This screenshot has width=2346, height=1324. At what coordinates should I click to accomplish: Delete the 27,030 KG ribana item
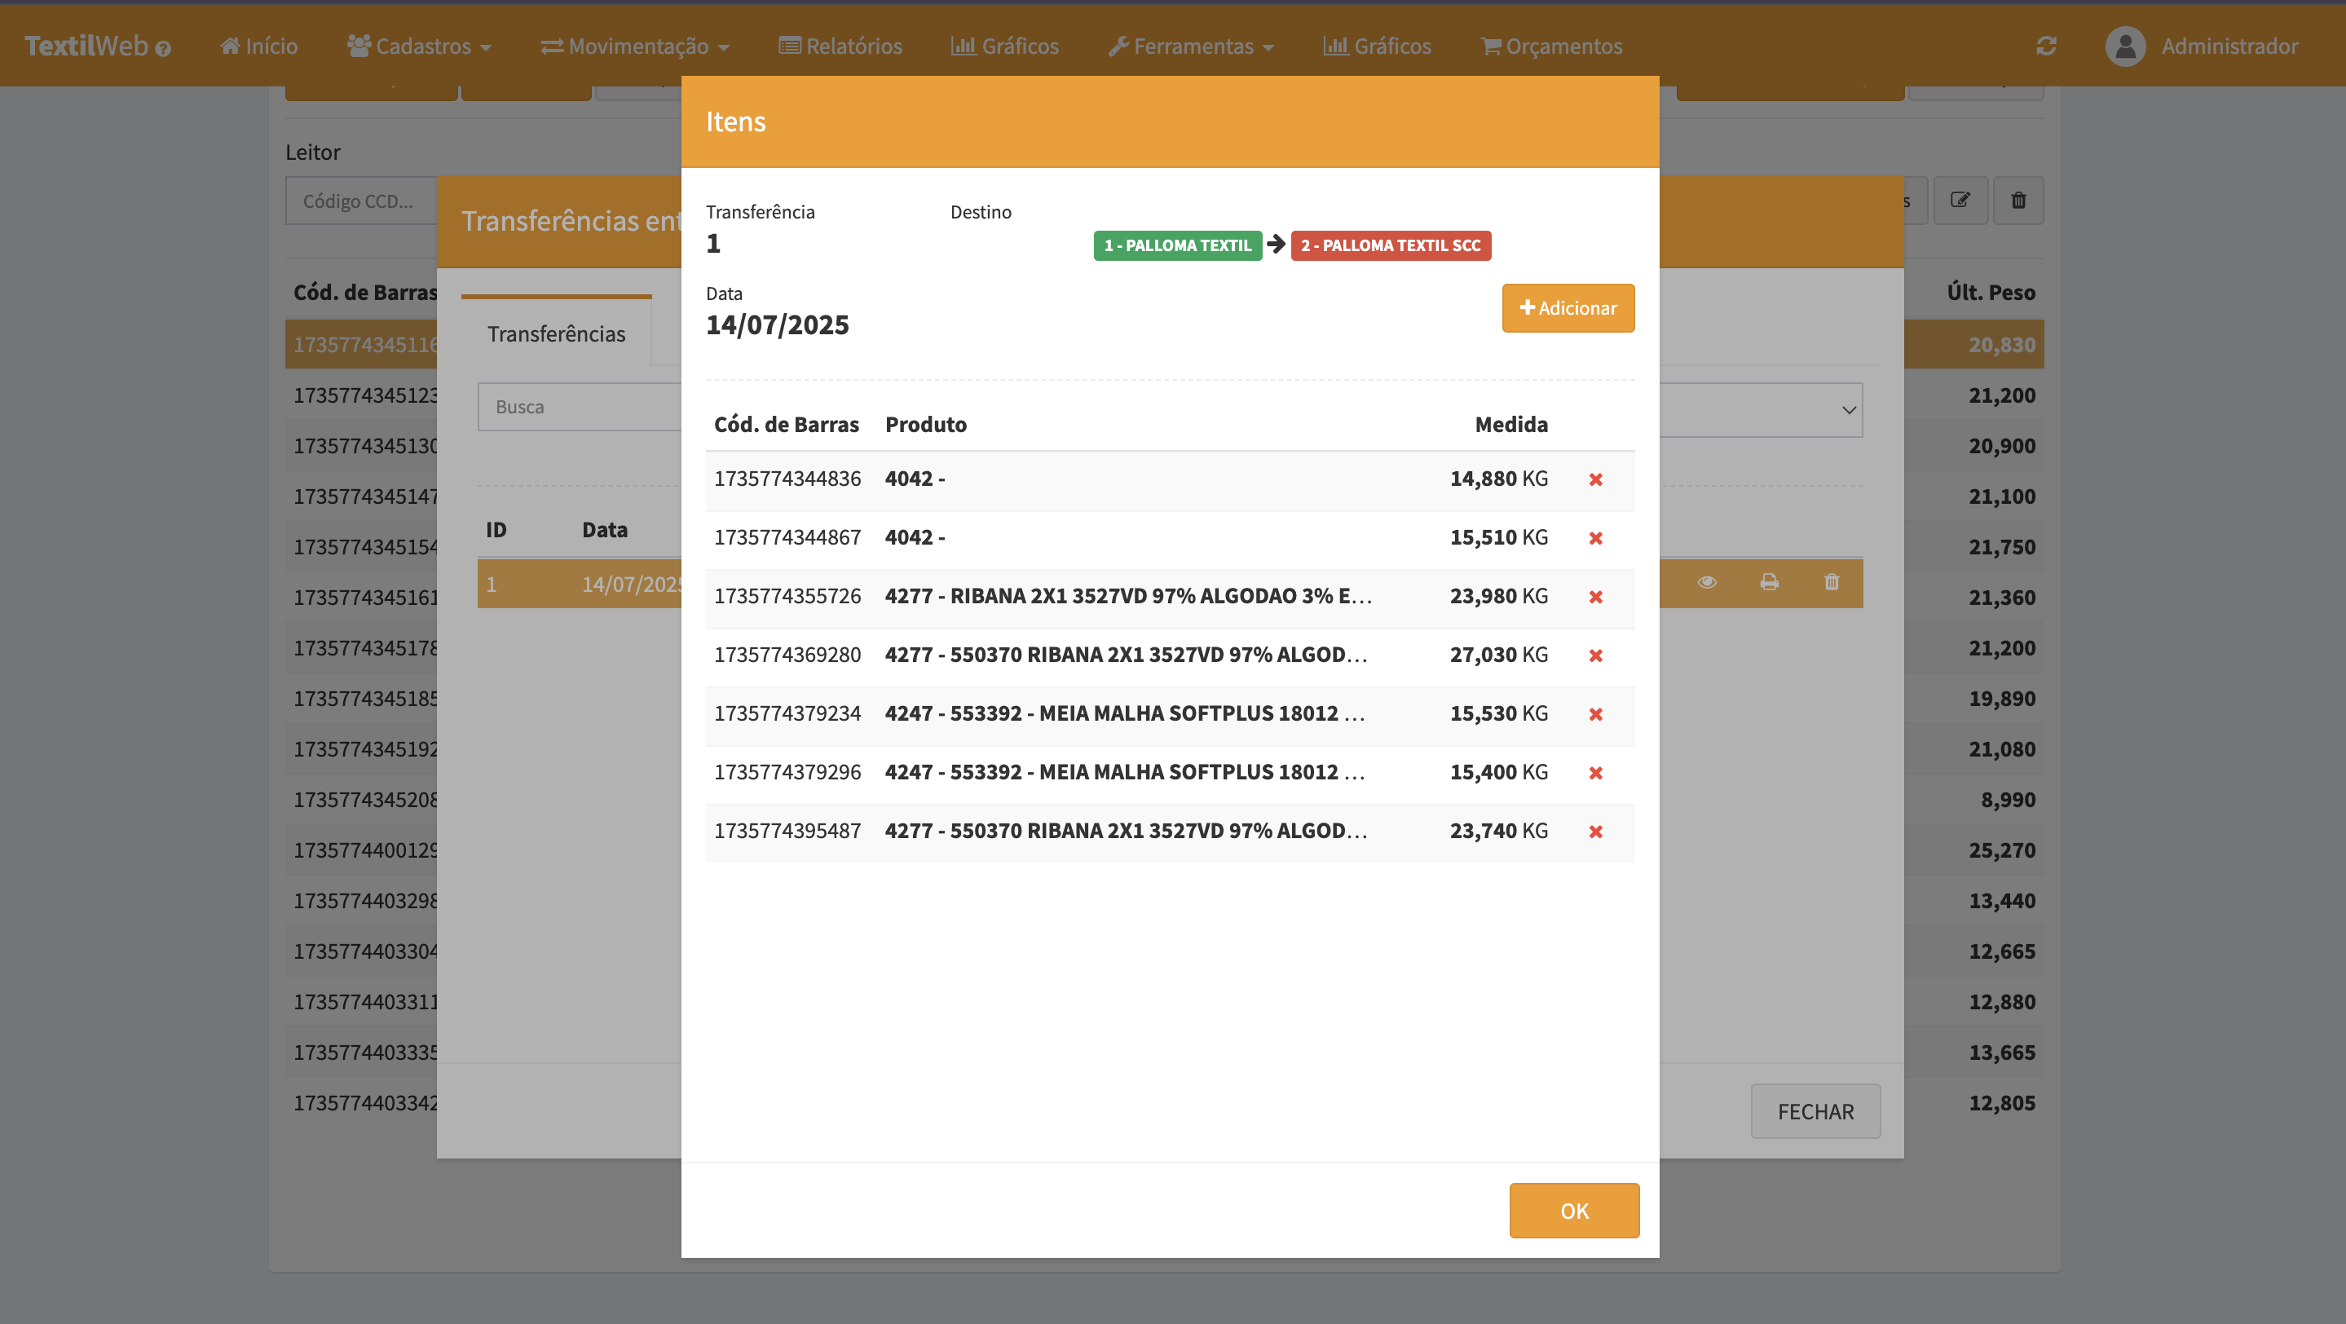tap(1595, 655)
